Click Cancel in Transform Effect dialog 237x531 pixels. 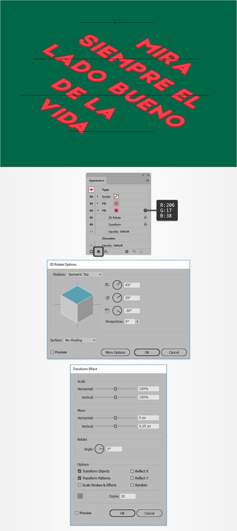[x=149, y=513]
